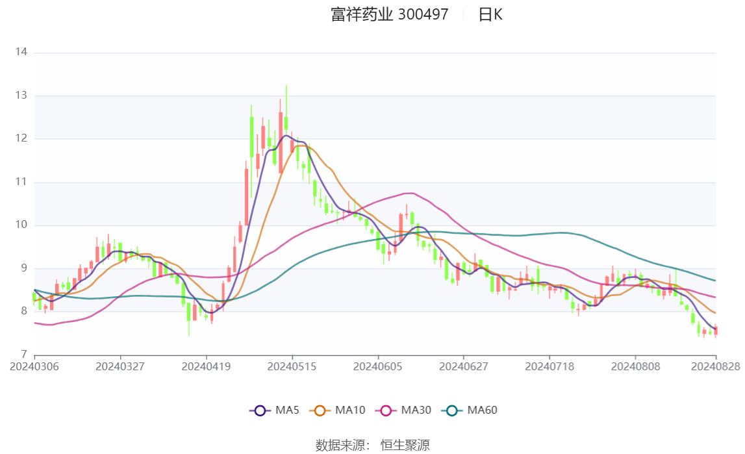The width and height of the screenshot is (745, 454).
Task: Toggle the MA5 legend series
Action: pyautogui.click(x=274, y=410)
